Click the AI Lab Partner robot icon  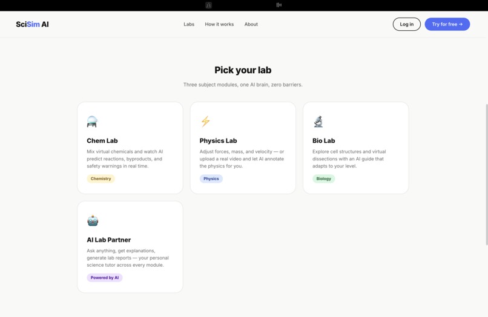pyautogui.click(x=93, y=221)
